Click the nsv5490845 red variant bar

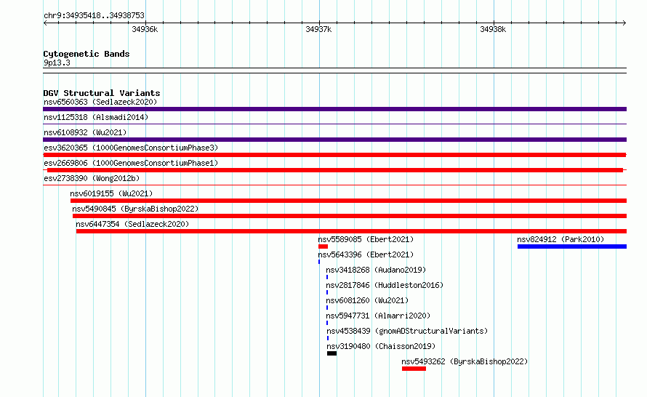350,216
